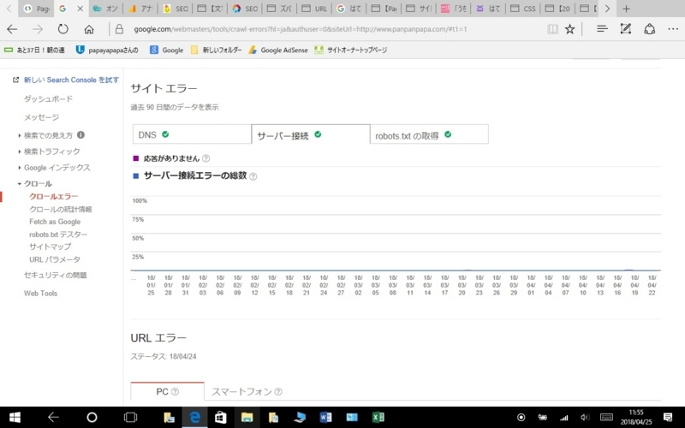
Task: Open the Action Center notification icon
Action: tap(668, 418)
